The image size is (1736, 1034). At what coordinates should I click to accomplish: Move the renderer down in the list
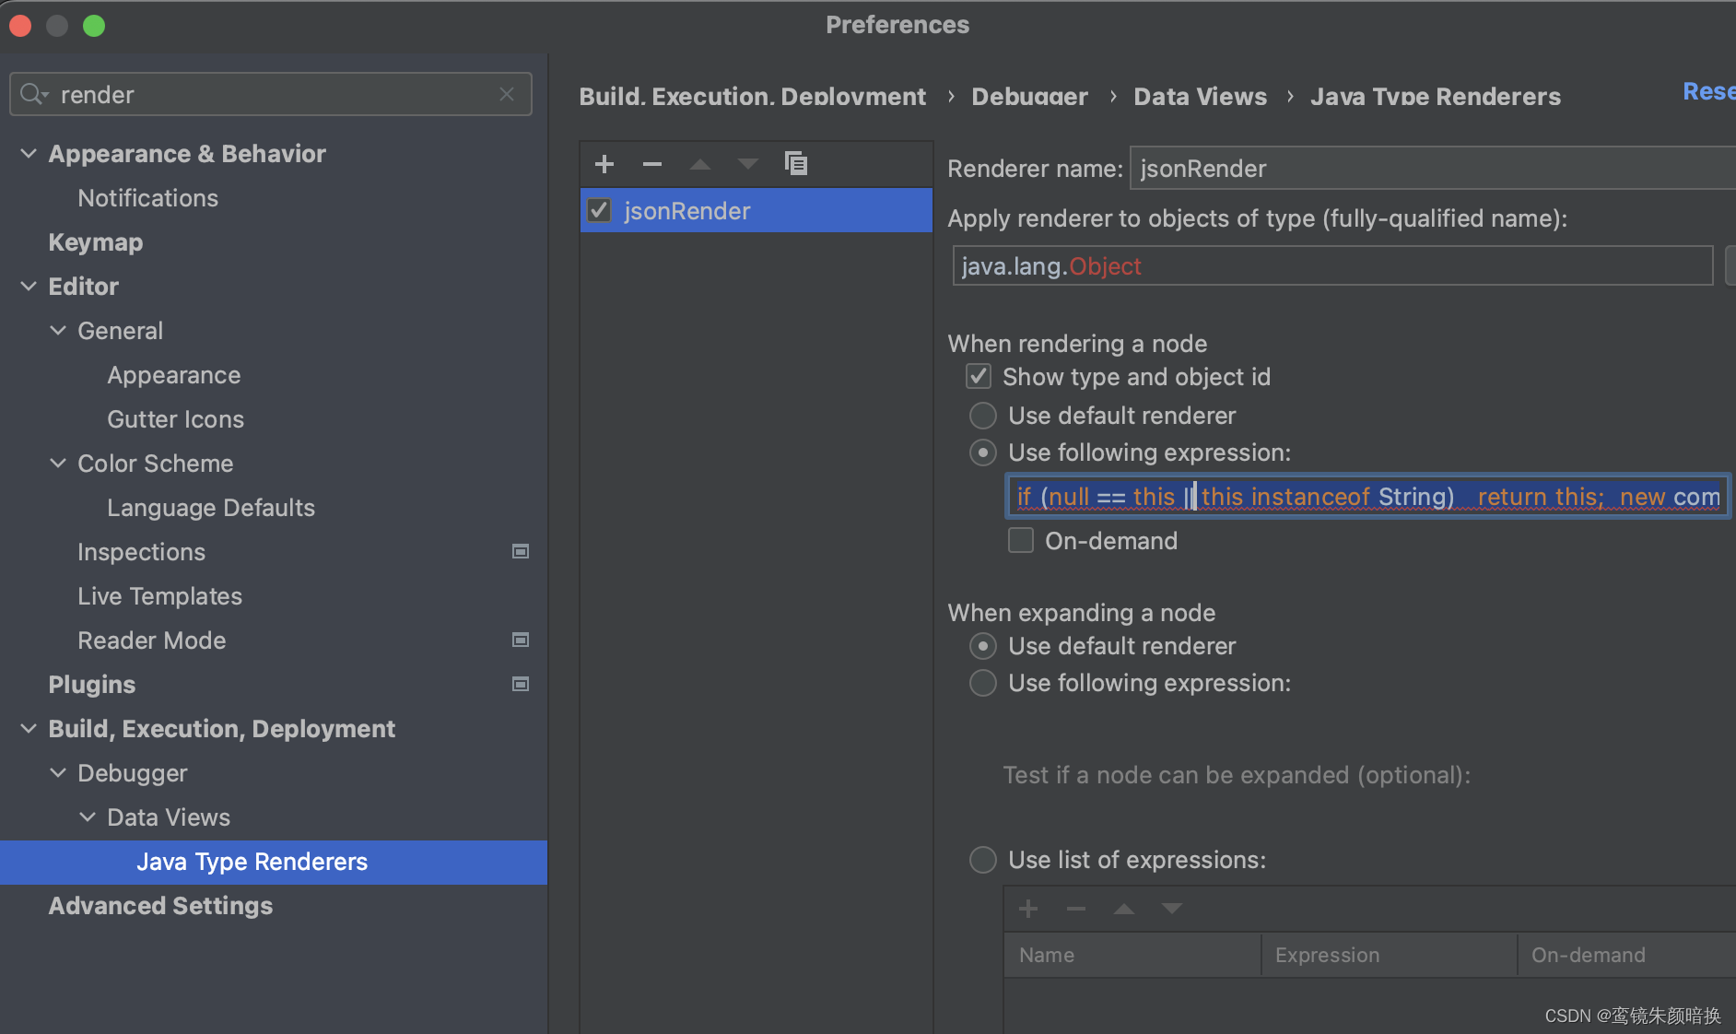(x=748, y=164)
